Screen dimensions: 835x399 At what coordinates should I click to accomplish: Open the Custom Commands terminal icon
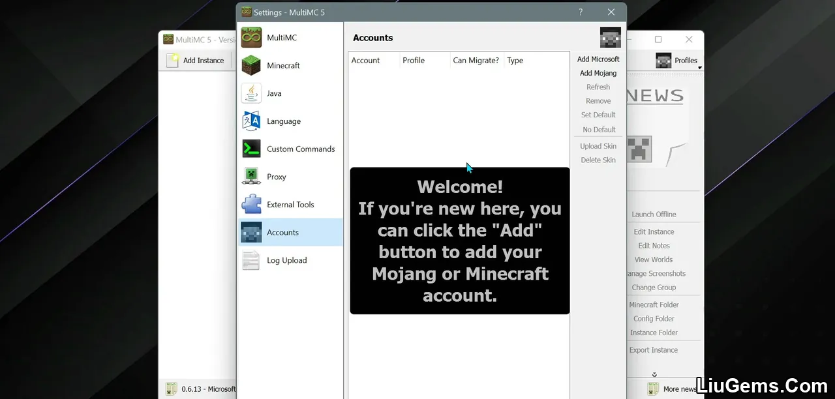point(251,149)
